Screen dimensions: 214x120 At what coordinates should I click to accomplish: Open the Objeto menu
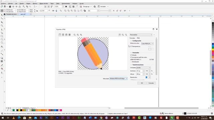click(28, 4)
